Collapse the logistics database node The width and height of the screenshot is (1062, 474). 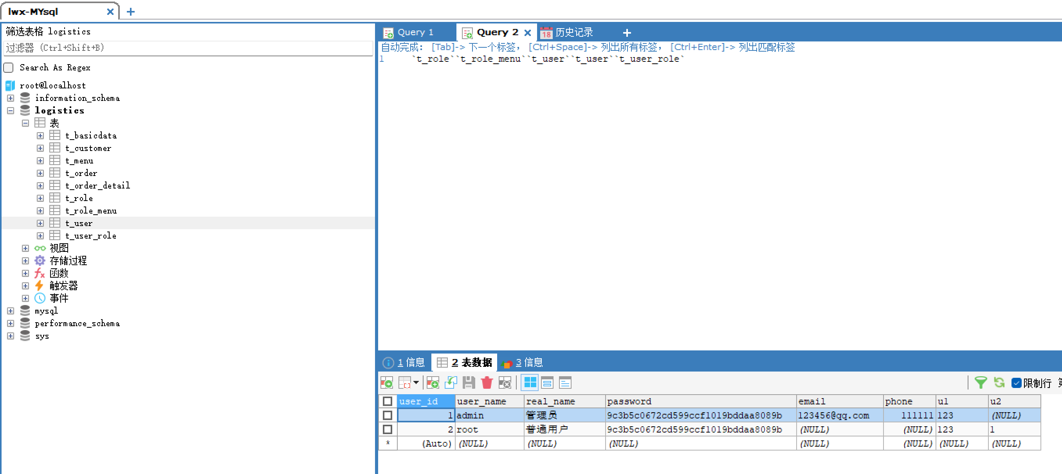point(11,110)
